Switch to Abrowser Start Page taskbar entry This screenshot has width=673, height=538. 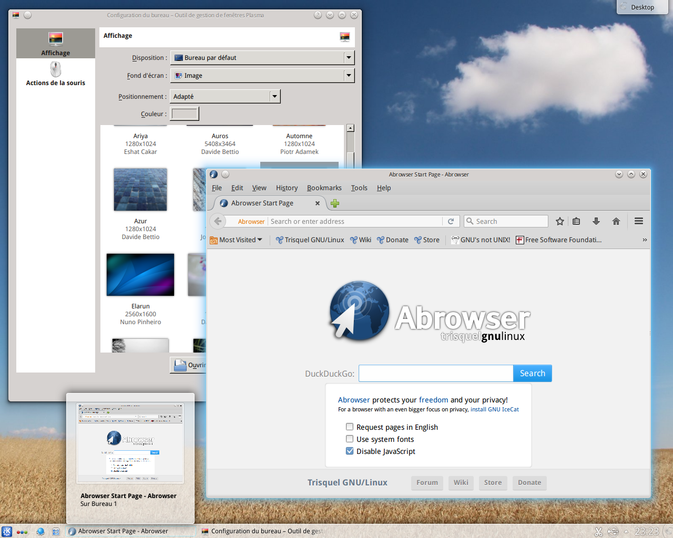[x=130, y=531]
